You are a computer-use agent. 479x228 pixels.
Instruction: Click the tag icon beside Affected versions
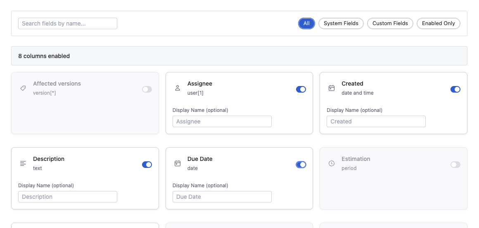23,88
